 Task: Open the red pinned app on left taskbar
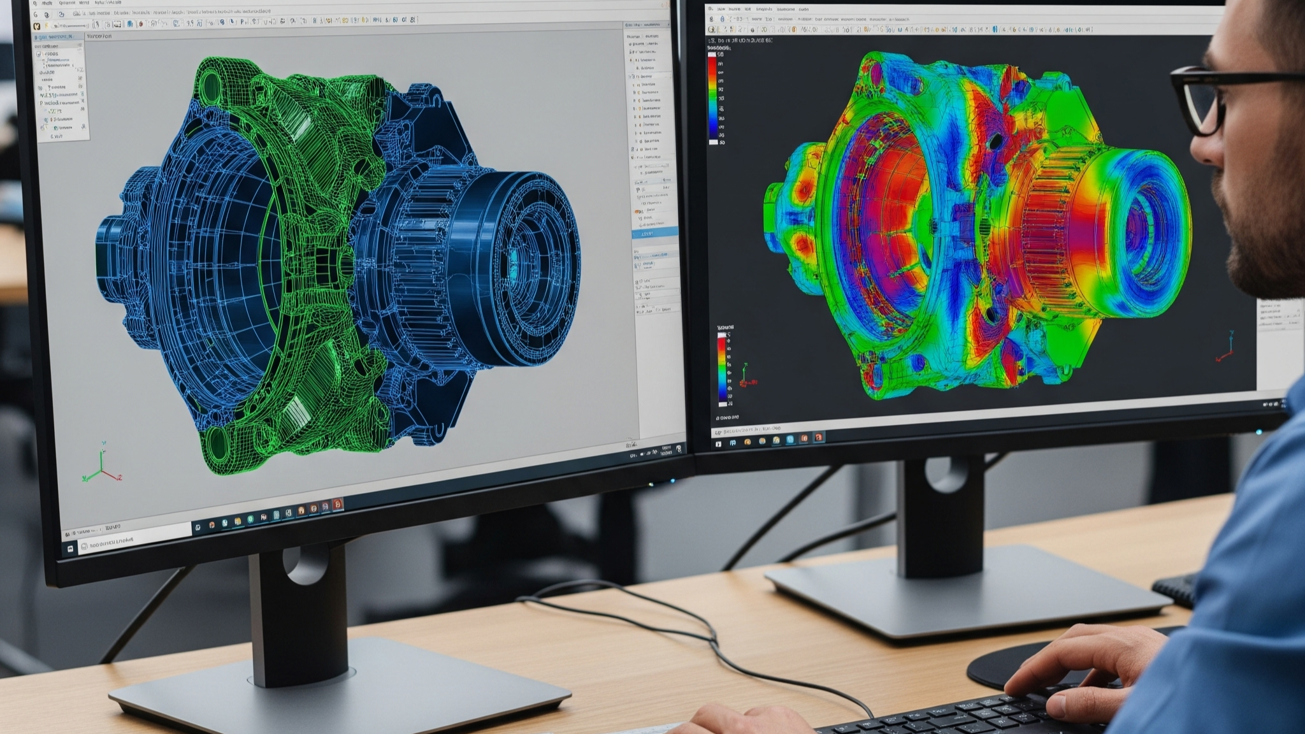338,504
